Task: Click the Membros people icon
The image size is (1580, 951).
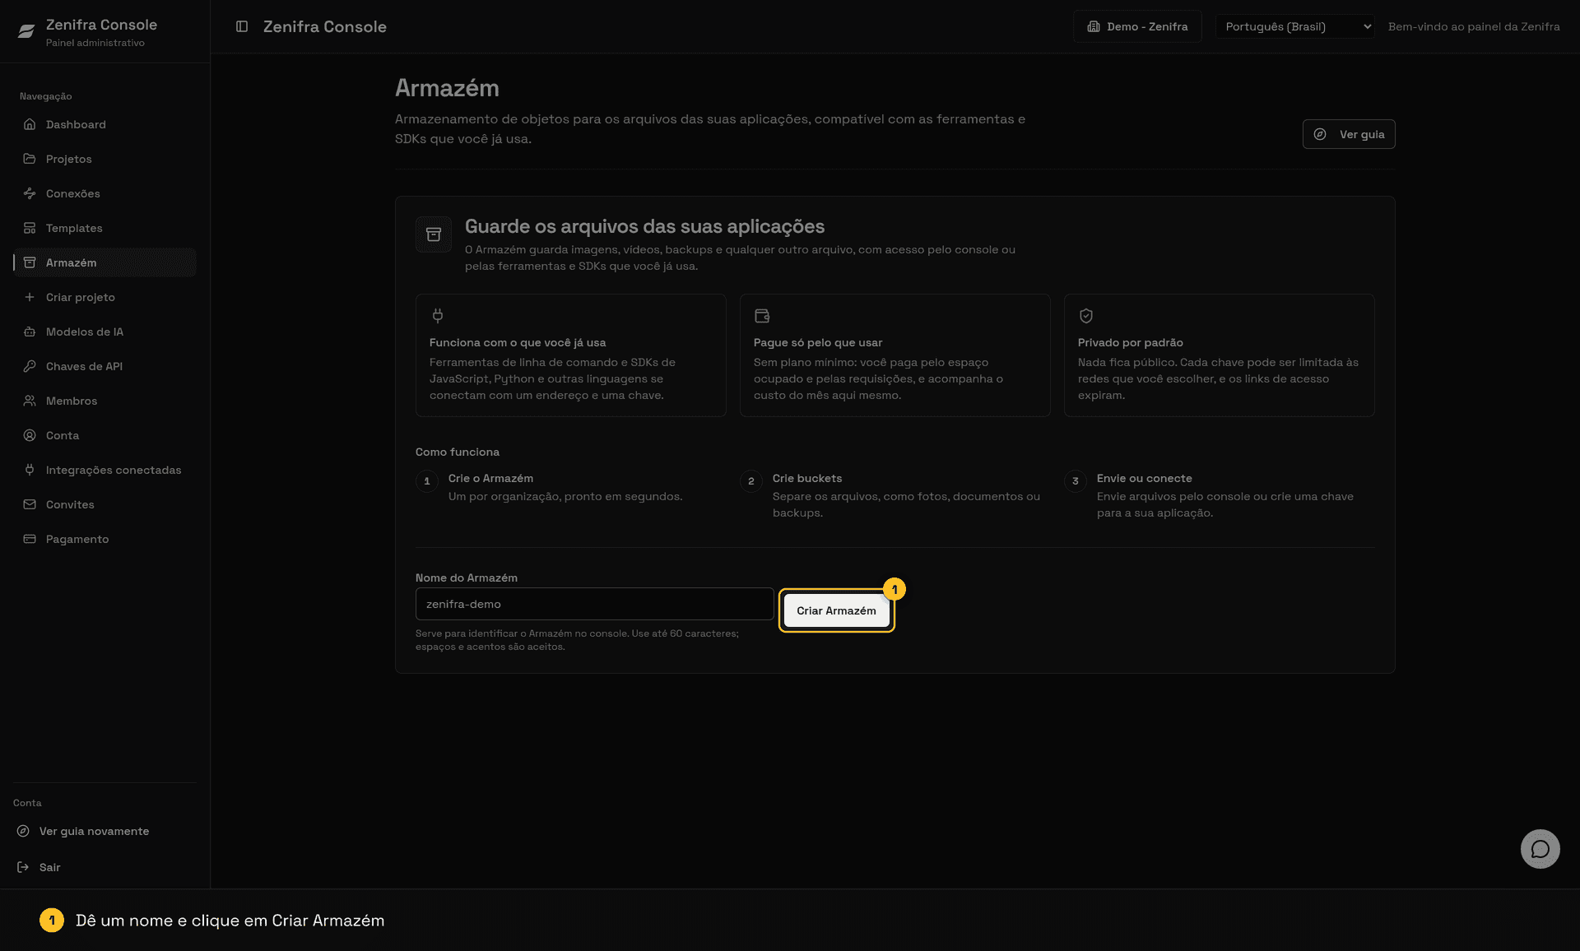Action: click(x=30, y=401)
